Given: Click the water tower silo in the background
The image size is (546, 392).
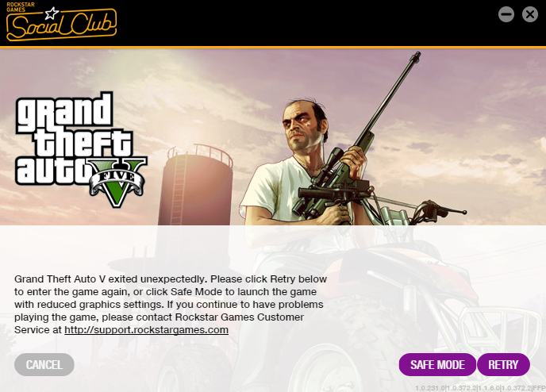Looking at the screenshot, I should (195, 186).
